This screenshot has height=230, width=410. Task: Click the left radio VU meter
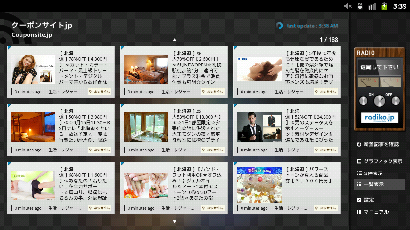368,82
